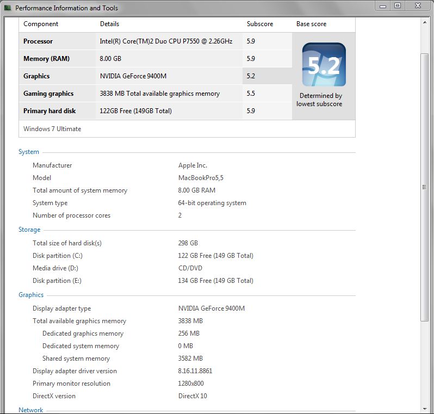Click the 1280x800 monitor resolution value

coord(191,383)
